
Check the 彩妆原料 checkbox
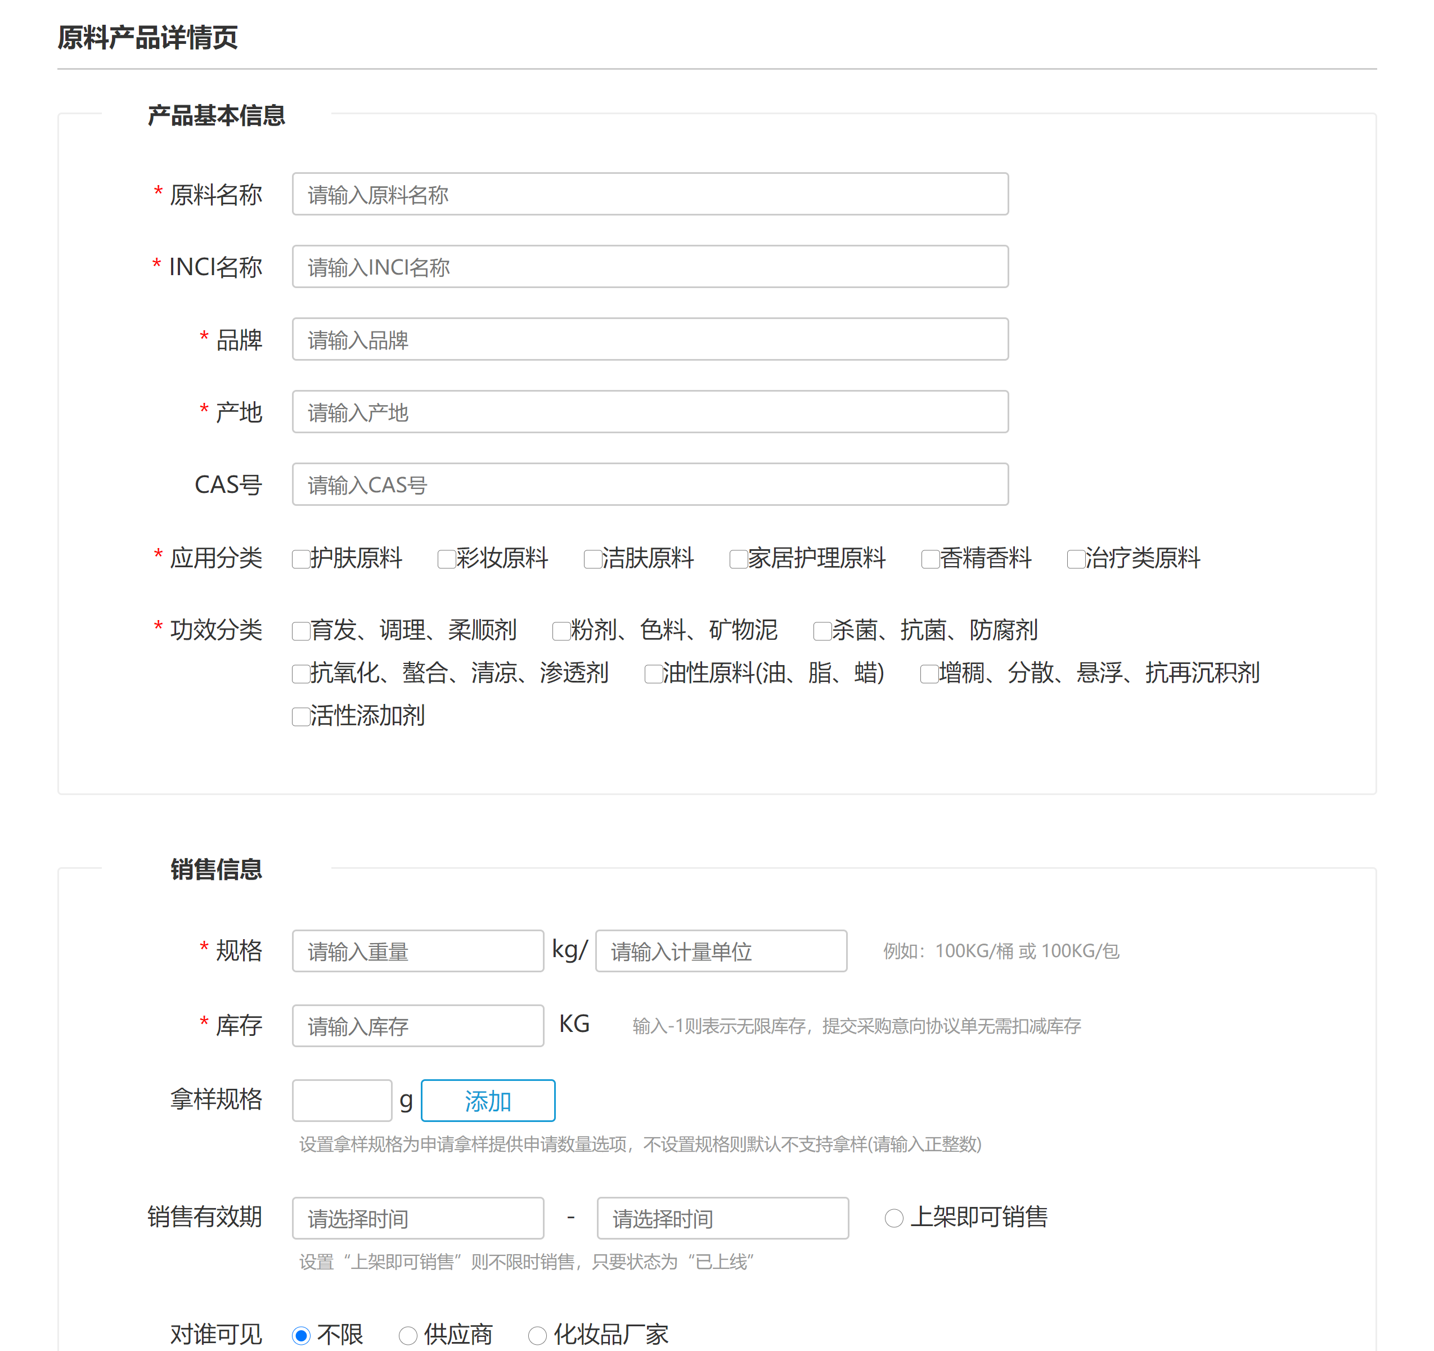click(447, 559)
